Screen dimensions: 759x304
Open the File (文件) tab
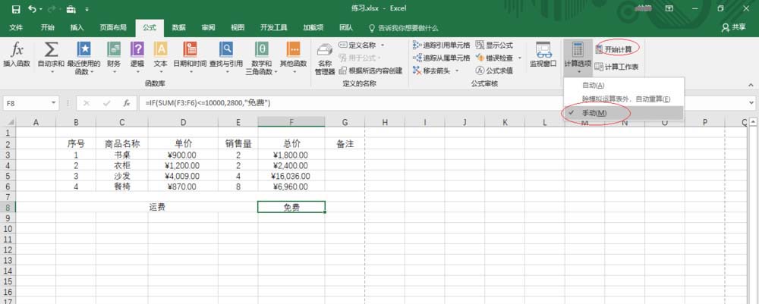(16, 27)
